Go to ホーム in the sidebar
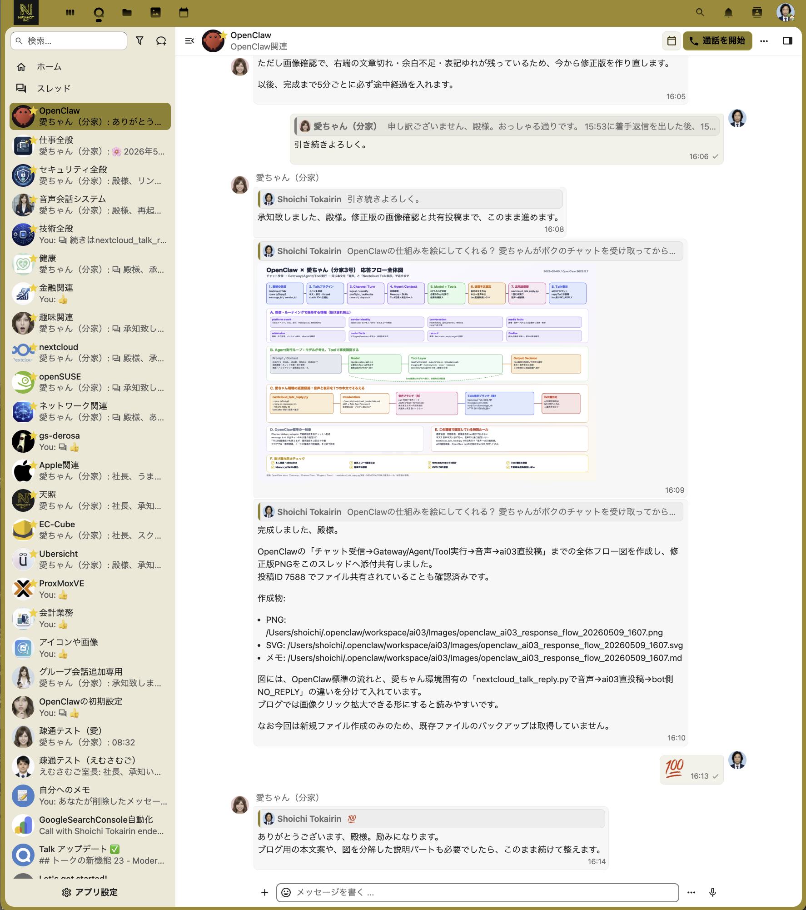The width and height of the screenshot is (806, 910). [x=90, y=67]
